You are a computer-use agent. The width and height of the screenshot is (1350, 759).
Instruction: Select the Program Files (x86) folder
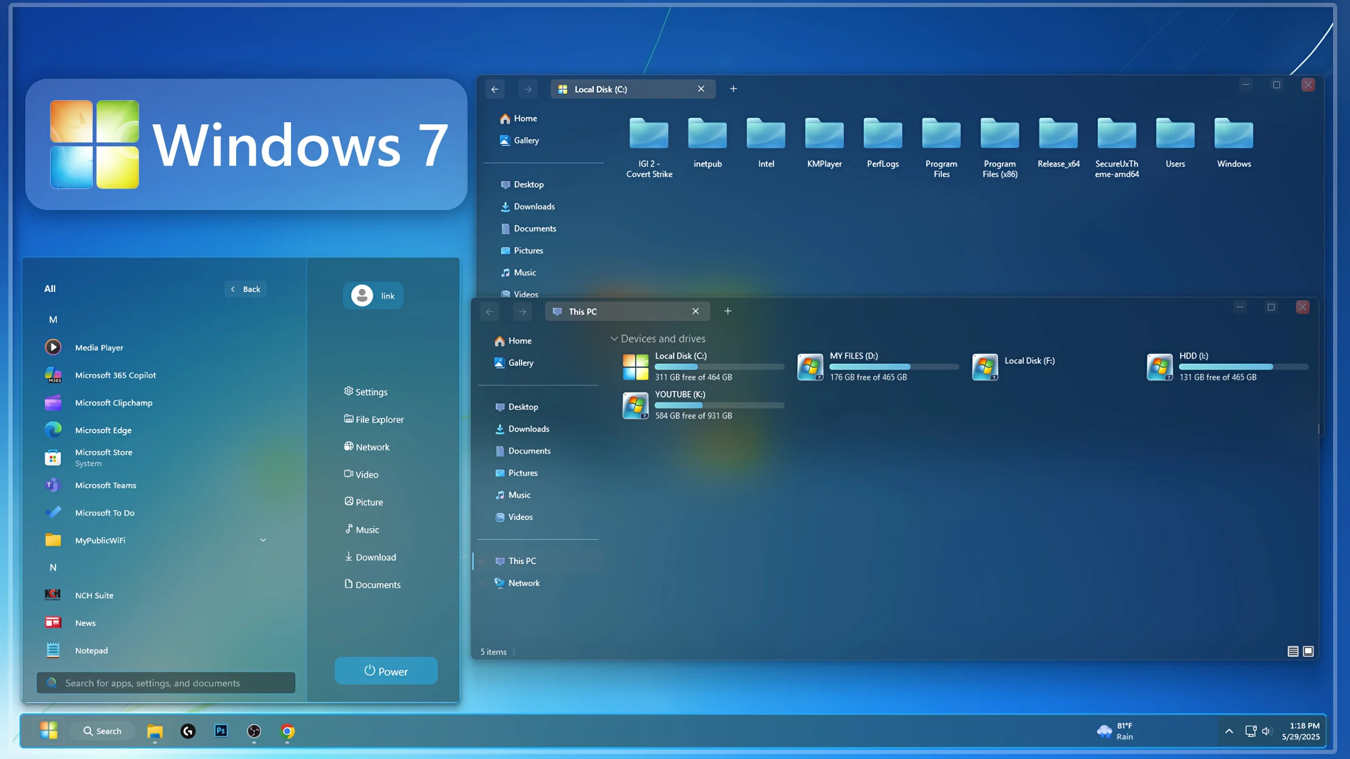point(1000,148)
